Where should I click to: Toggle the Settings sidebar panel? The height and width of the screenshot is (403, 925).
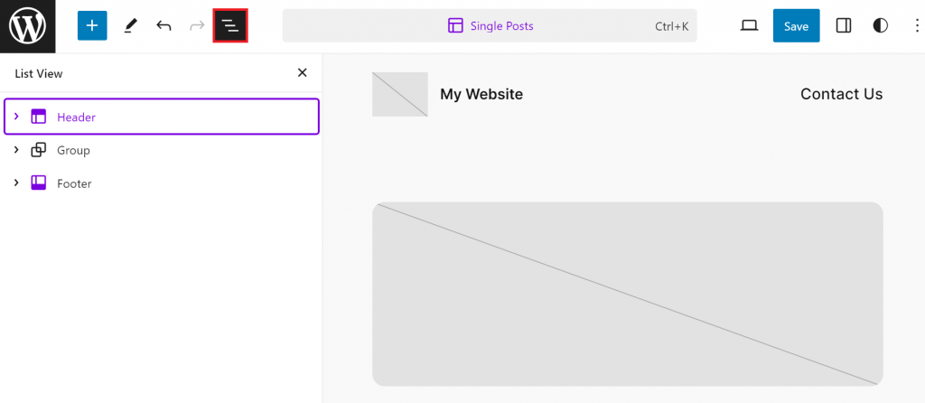(844, 26)
